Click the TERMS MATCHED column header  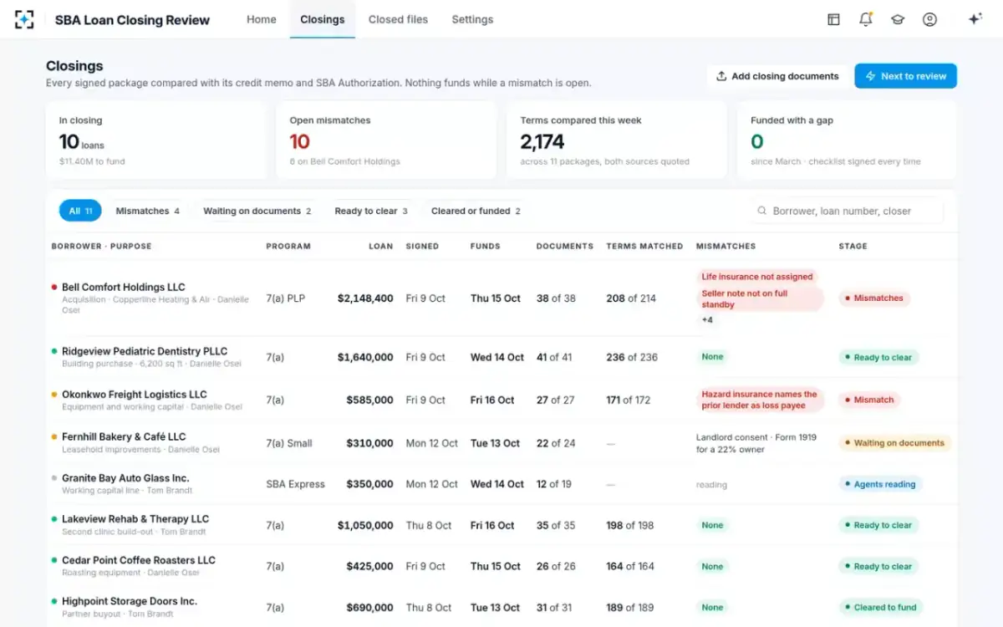point(643,247)
